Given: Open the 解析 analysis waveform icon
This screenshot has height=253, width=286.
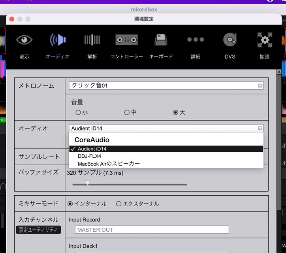Looking at the screenshot, I should point(92,40).
